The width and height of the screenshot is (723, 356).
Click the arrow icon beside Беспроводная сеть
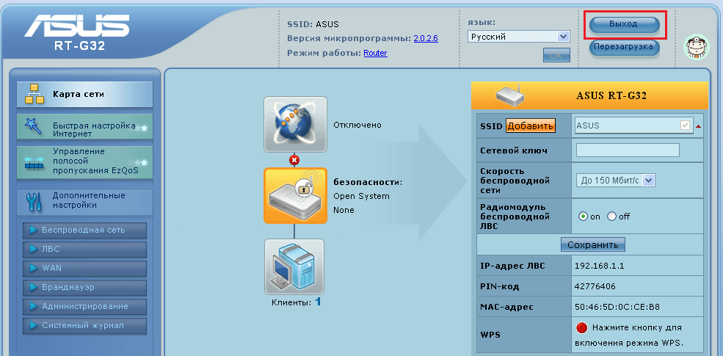33,230
